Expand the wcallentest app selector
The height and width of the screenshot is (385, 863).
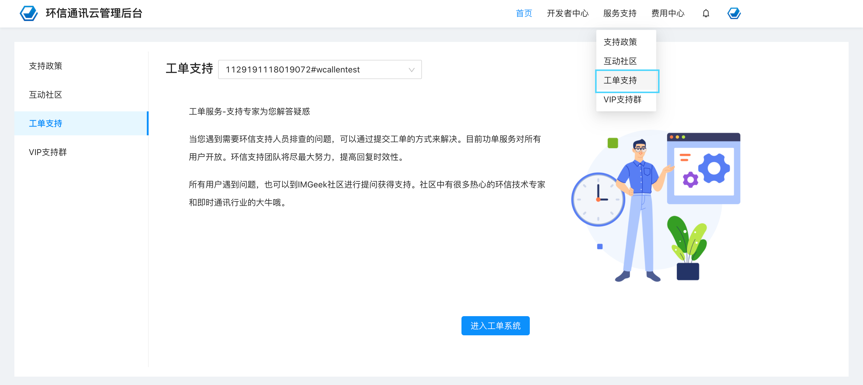point(320,70)
